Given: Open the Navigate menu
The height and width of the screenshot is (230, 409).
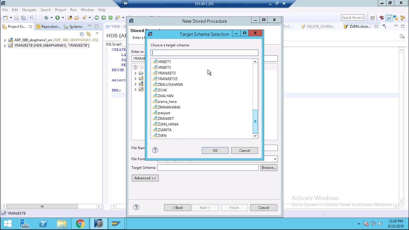Looking at the screenshot, I should point(29,10).
